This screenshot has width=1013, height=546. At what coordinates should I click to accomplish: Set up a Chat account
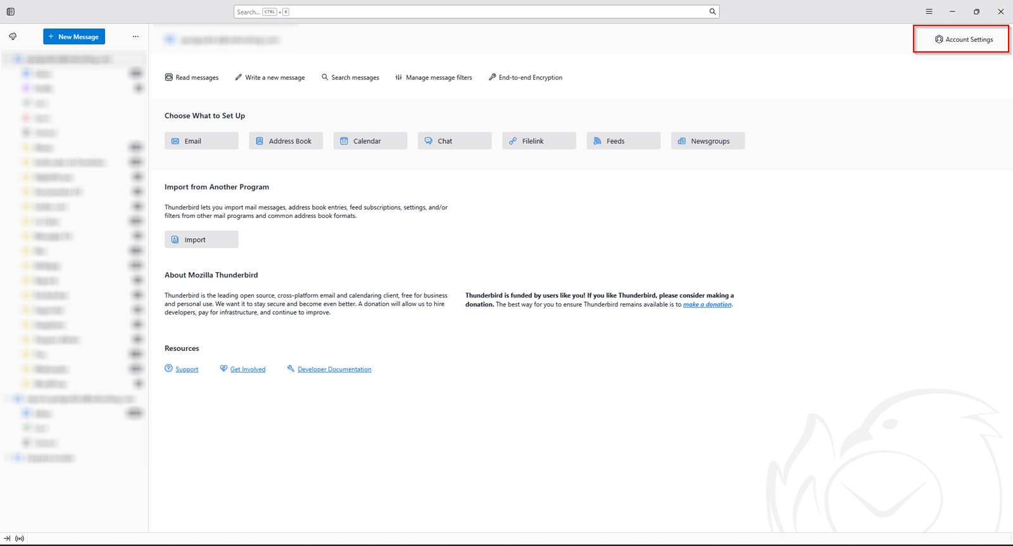(455, 141)
